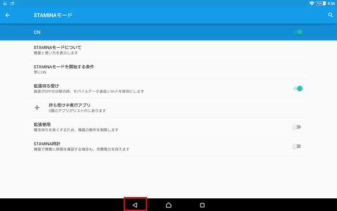
Task: Tap the 拡張待ち受け title text
Action: click(46, 86)
